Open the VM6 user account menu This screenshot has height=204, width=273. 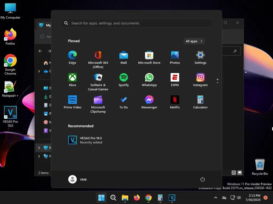(x=78, y=179)
